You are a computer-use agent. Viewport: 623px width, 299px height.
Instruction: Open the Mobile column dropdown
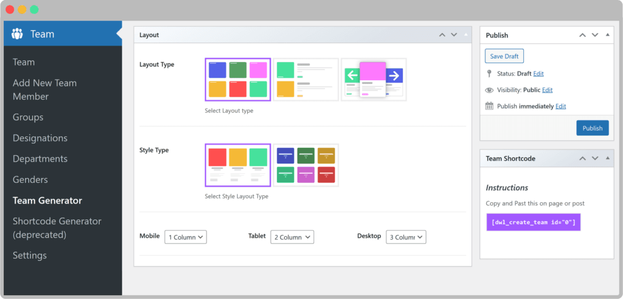click(x=186, y=237)
